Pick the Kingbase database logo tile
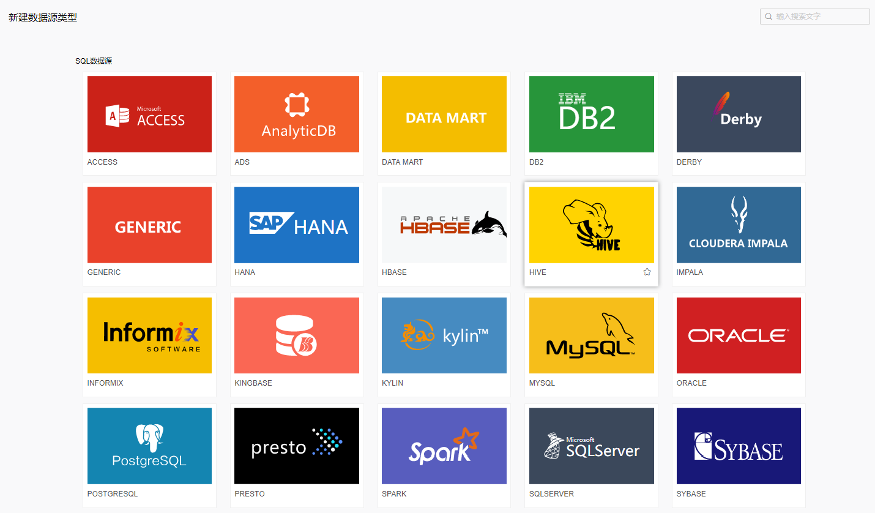The image size is (875, 513). [x=297, y=335]
